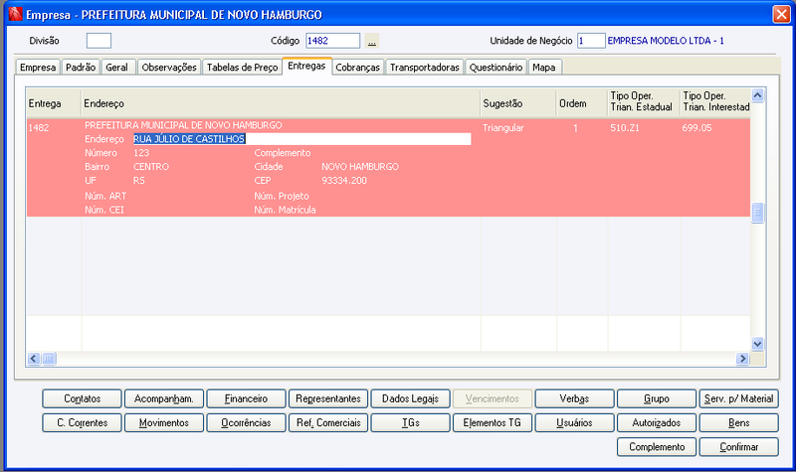Open the Contatos button
The height and width of the screenshot is (472, 796).
[83, 398]
